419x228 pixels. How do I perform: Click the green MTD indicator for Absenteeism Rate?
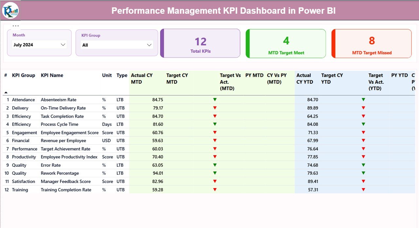point(215,100)
